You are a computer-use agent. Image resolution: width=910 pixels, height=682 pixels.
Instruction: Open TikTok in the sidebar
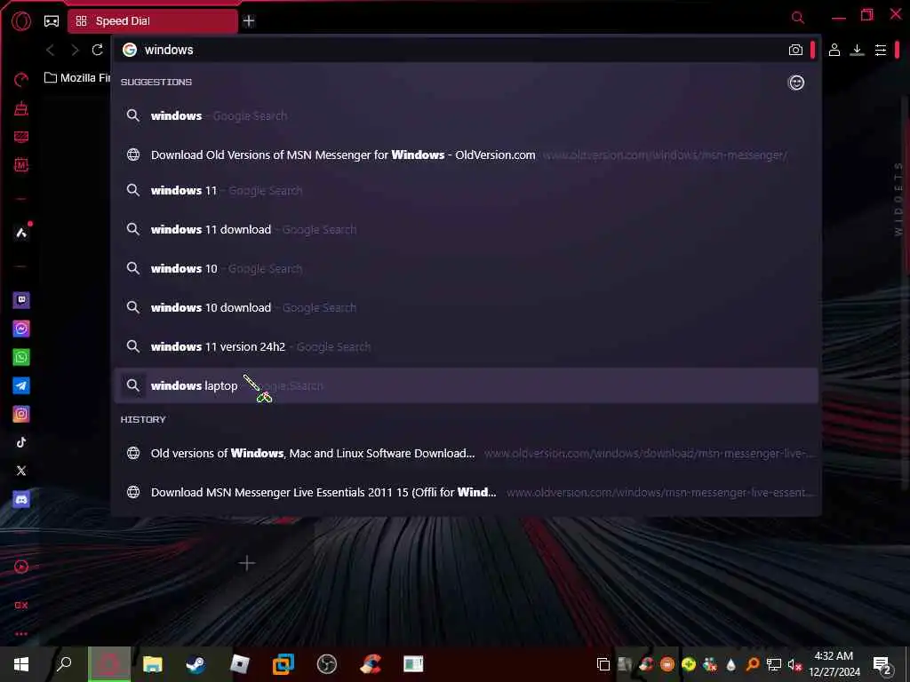click(21, 442)
